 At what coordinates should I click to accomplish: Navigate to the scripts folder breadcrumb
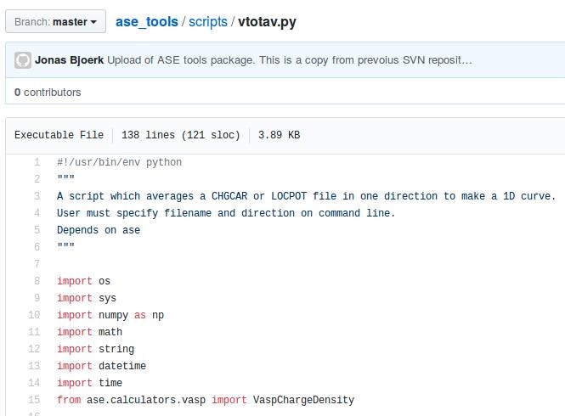coord(208,21)
